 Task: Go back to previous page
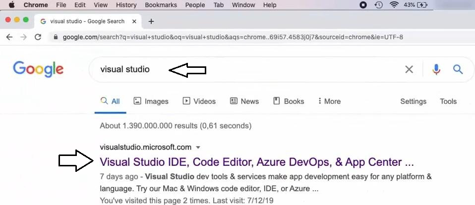pos(9,37)
